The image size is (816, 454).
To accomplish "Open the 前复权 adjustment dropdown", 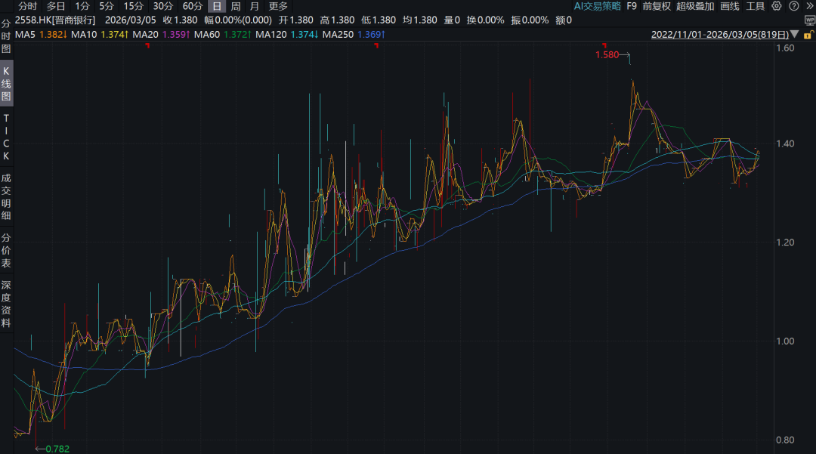I will 657,6.
